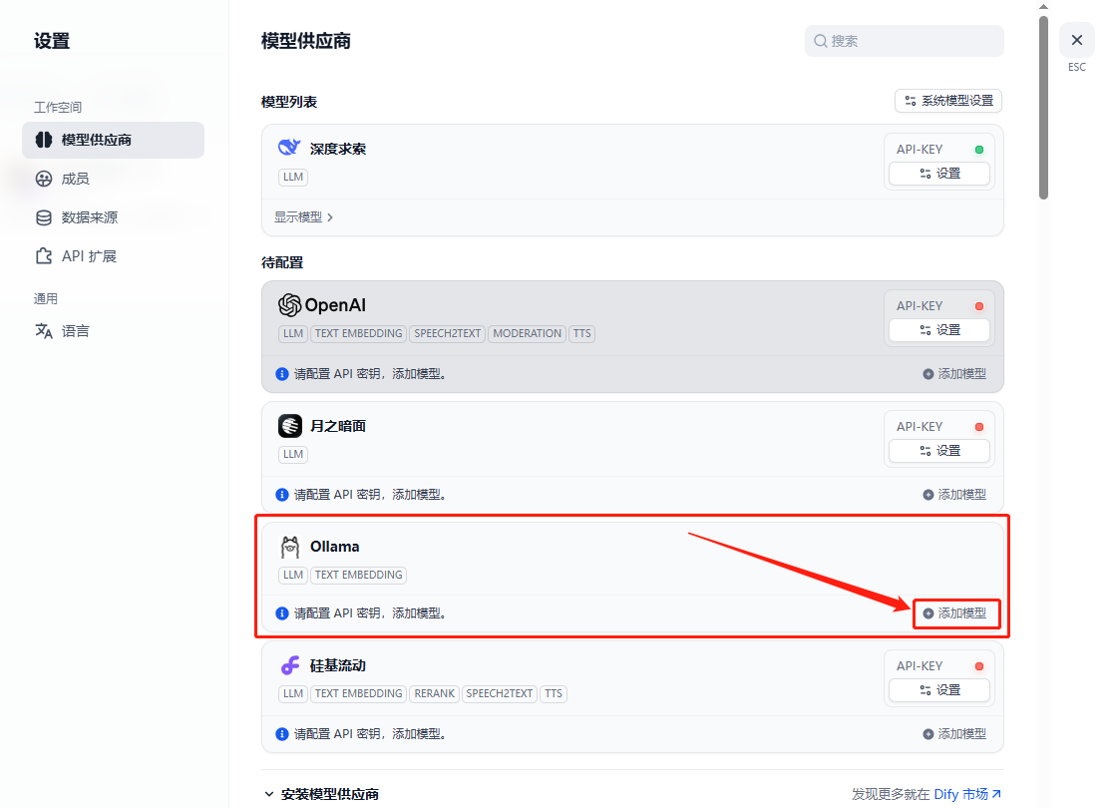Screen dimensions: 1108x808
Task: Click the OpenAI logo icon
Action: point(290,305)
